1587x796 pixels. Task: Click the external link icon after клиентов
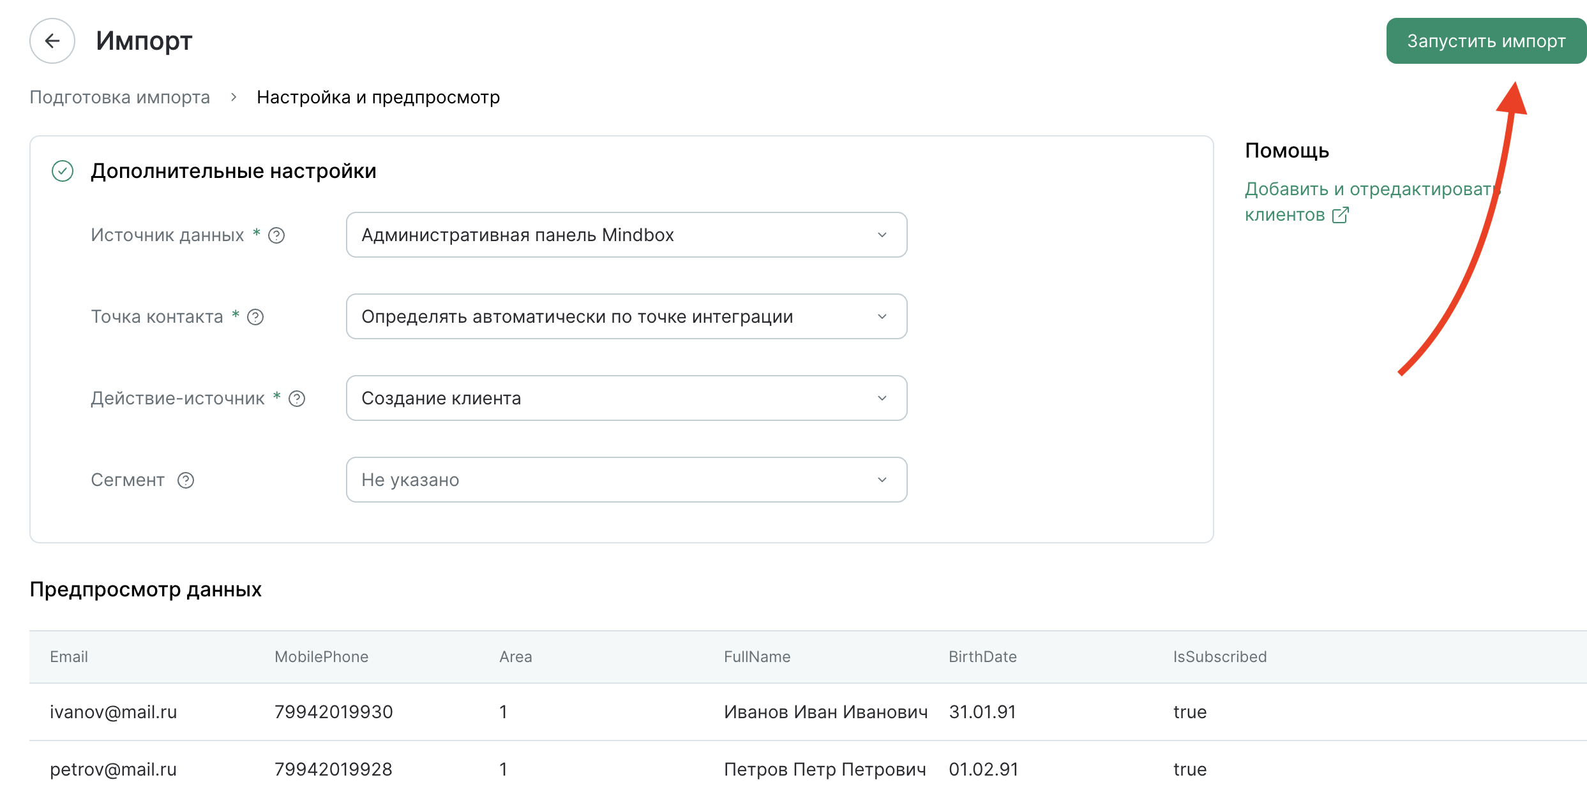click(x=1341, y=215)
